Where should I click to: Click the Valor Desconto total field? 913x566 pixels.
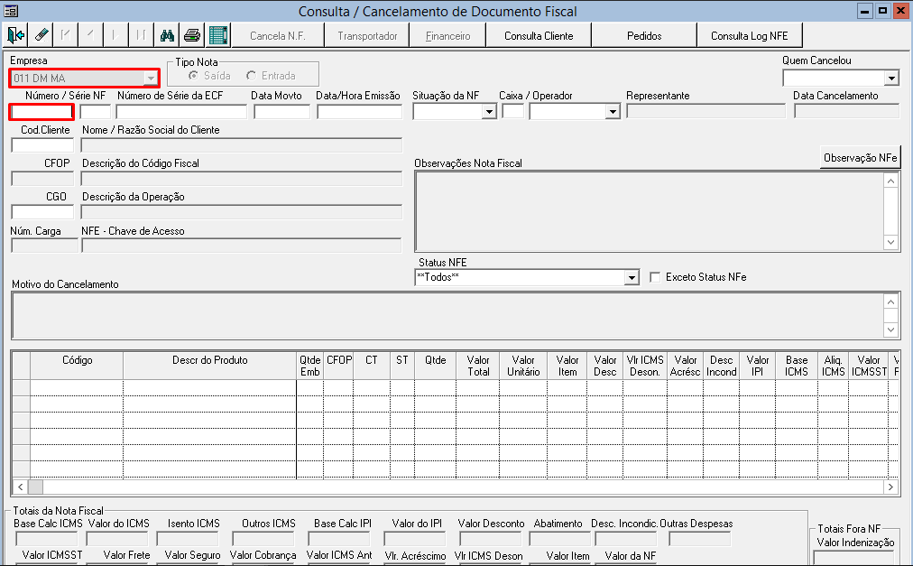click(x=490, y=539)
